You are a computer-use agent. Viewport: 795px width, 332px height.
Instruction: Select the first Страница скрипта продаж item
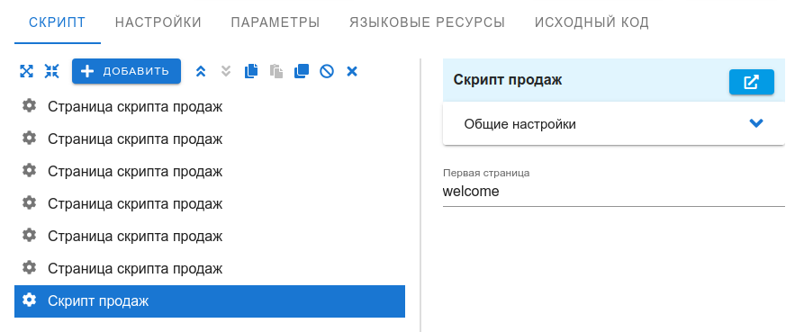coord(210,107)
